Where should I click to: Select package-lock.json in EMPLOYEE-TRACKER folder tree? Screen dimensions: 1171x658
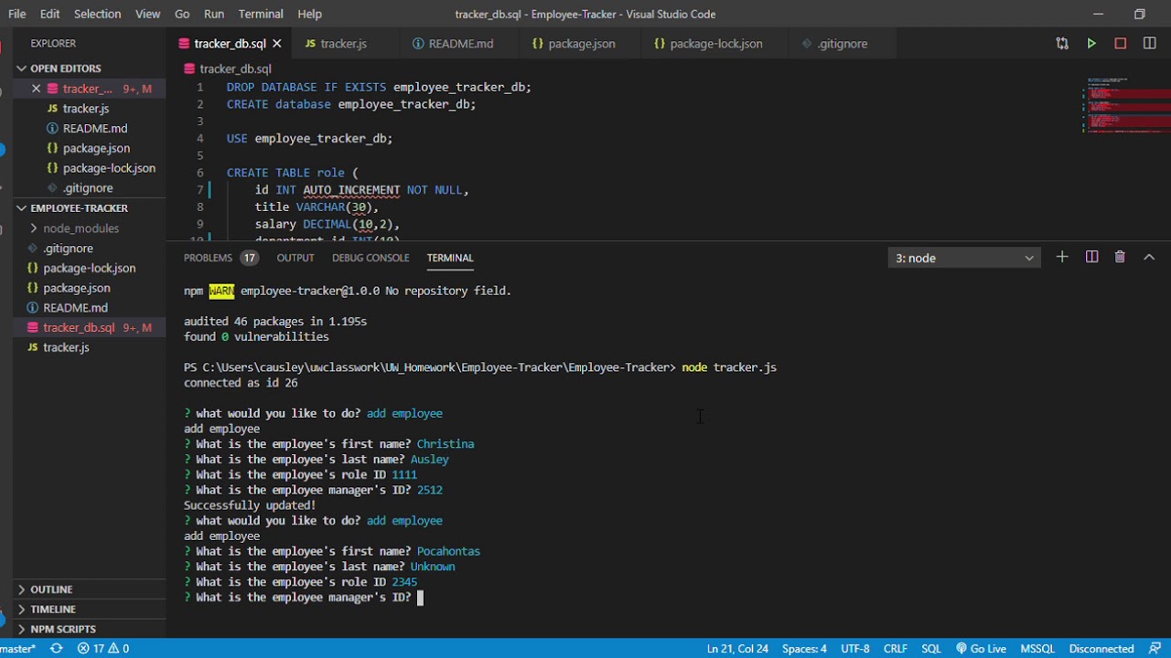(x=89, y=269)
